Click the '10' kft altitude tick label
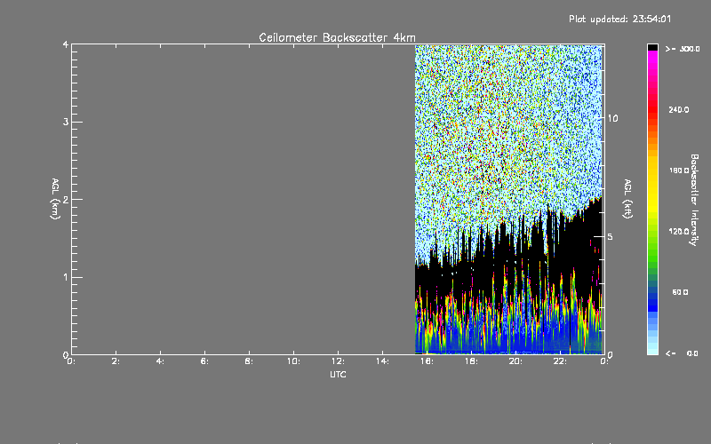711x444 pixels. 612,118
